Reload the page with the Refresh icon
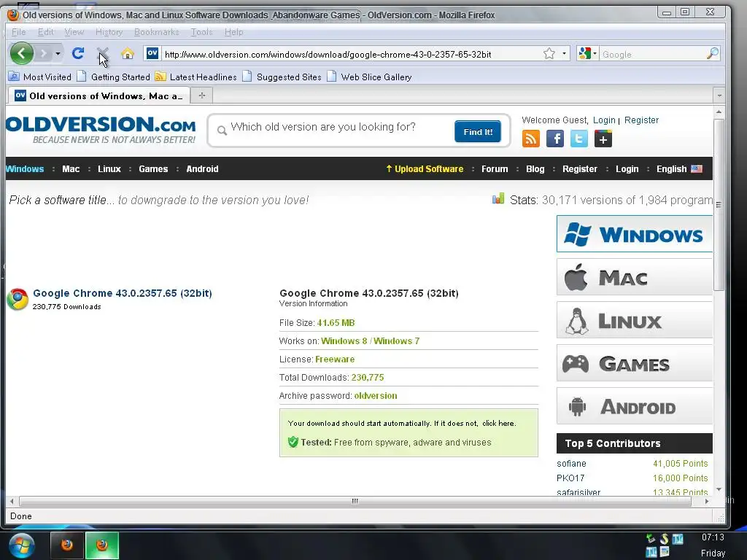747x560 pixels. [x=78, y=53]
